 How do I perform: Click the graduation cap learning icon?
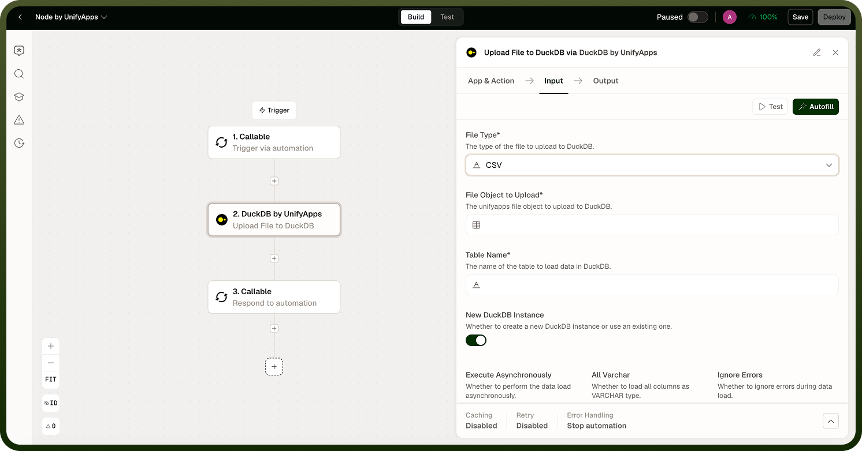point(19,97)
